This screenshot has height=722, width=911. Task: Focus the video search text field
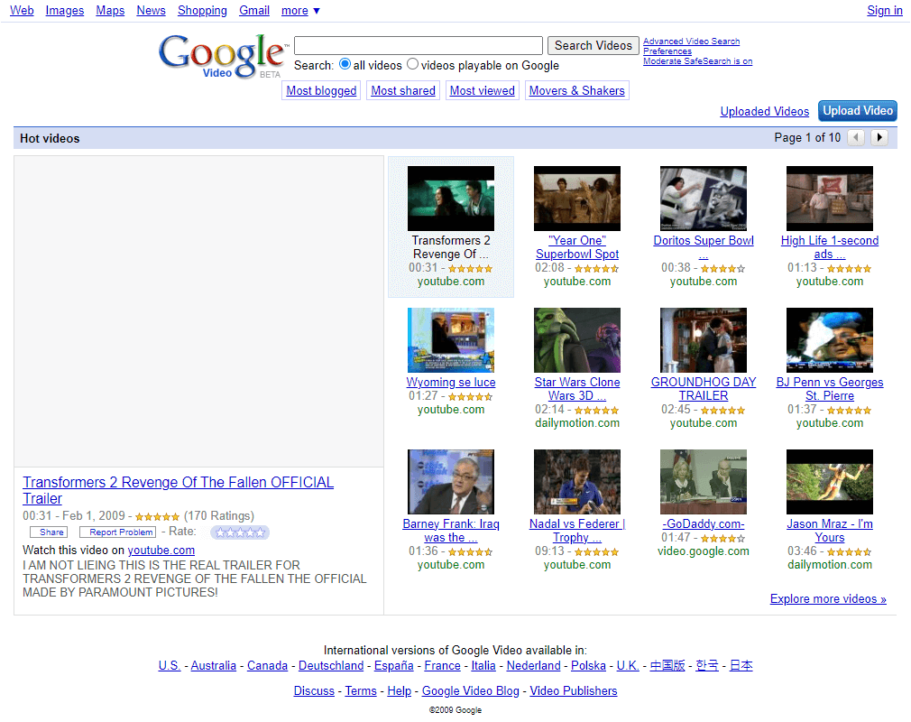pyautogui.click(x=419, y=45)
